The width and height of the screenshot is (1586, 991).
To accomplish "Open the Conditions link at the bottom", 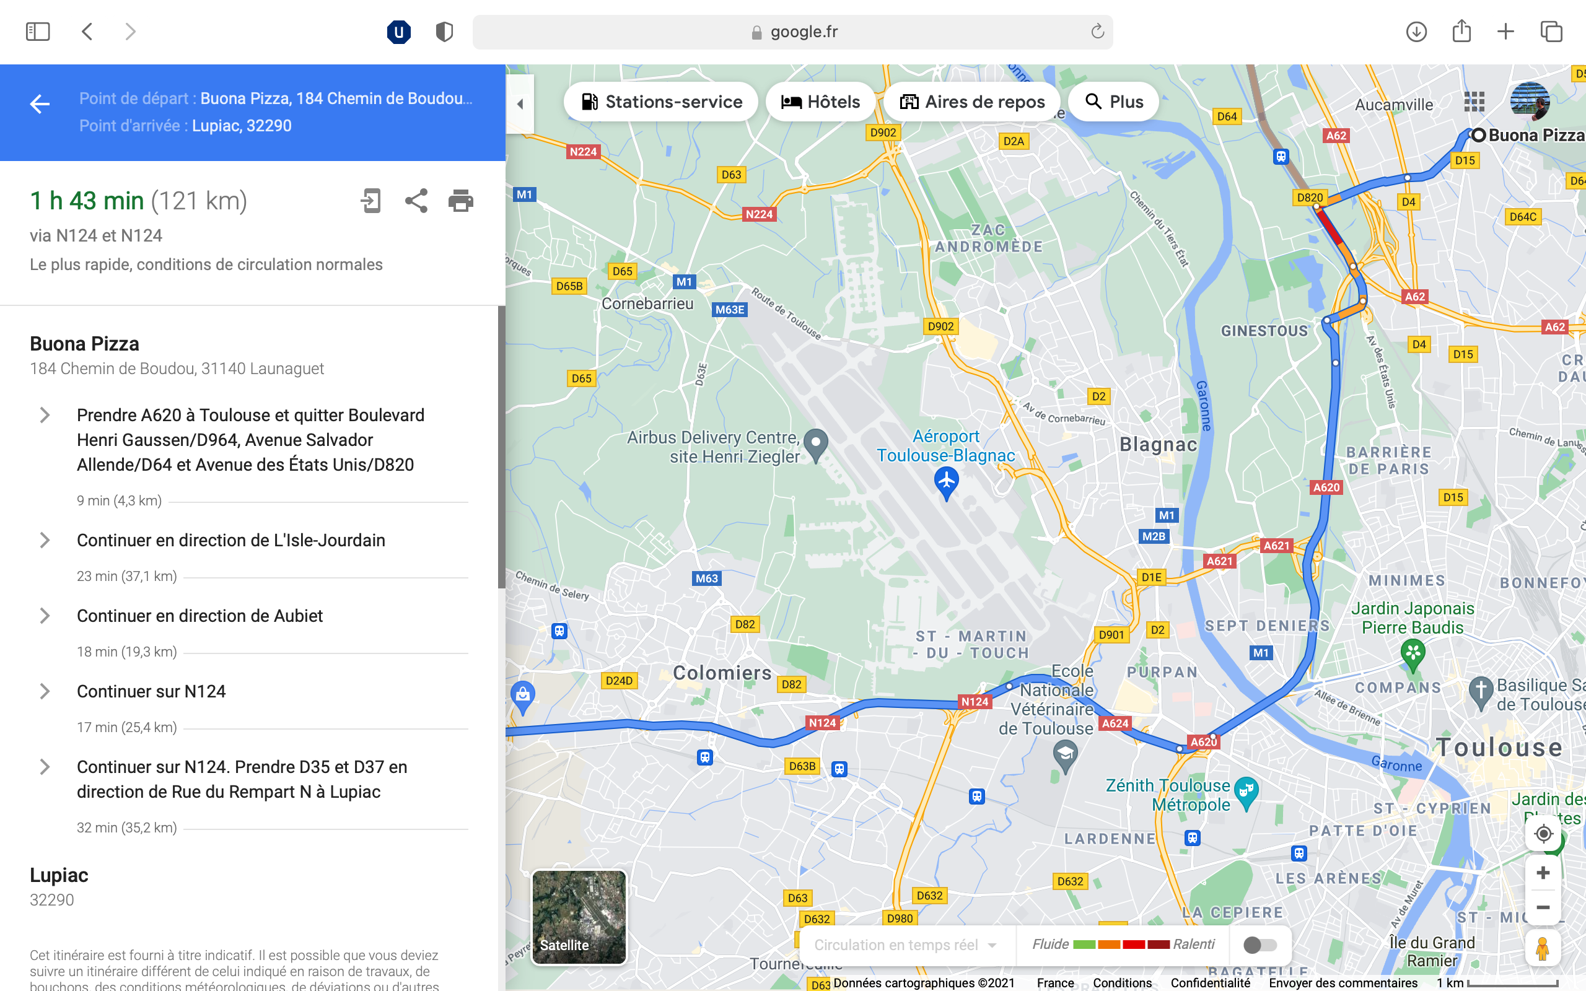I will click(x=1122, y=982).
